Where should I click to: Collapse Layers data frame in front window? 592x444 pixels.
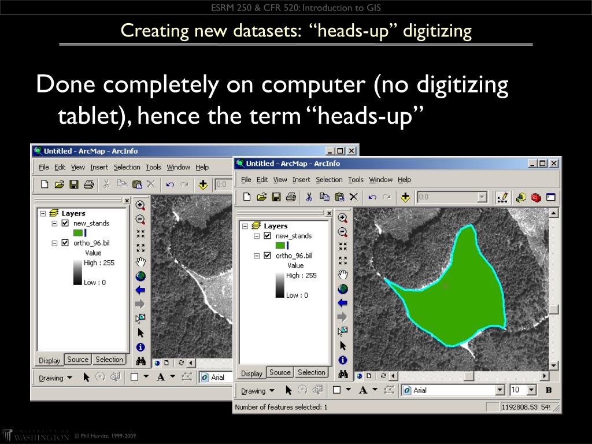pos(245,226)
